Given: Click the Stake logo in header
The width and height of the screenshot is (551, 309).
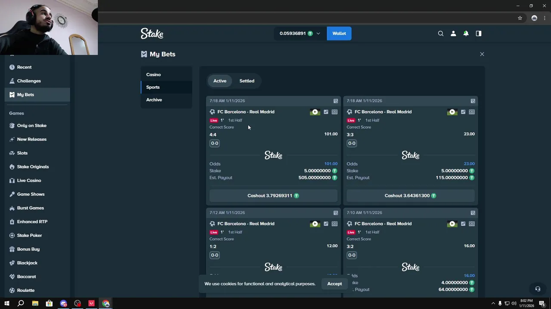Looking at the screenshot, I should [x=152, y=33].
